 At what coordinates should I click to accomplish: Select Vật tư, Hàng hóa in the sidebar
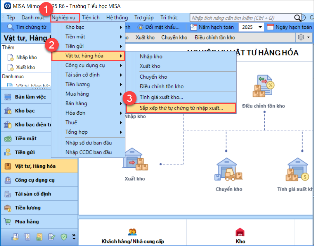click(x=39, y=166)
